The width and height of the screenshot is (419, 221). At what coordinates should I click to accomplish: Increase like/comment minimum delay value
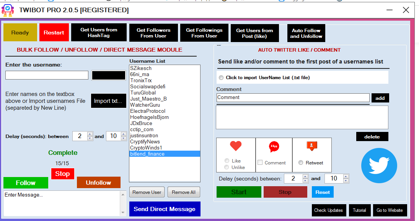pos(305,176)
